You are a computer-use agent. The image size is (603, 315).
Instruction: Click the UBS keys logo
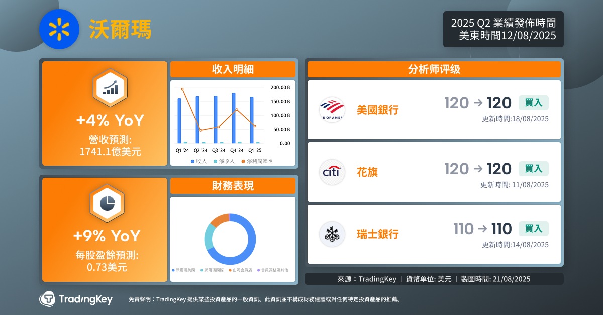click(332, 234)
